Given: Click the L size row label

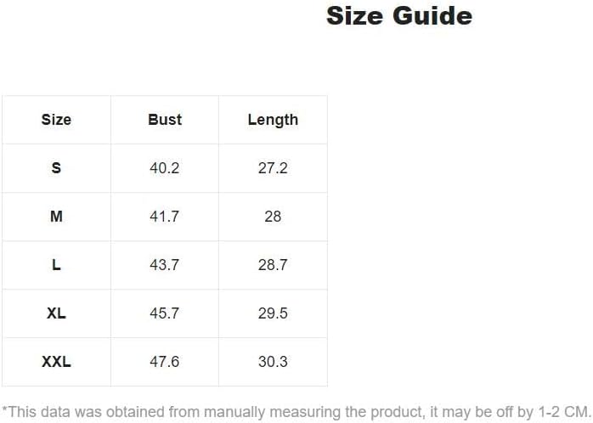Looking at the screenshot, I should [56, 265].
